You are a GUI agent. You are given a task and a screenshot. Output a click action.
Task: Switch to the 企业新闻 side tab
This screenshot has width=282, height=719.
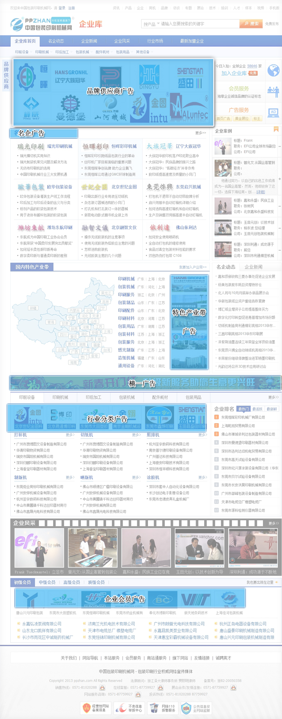coord(253,267)
